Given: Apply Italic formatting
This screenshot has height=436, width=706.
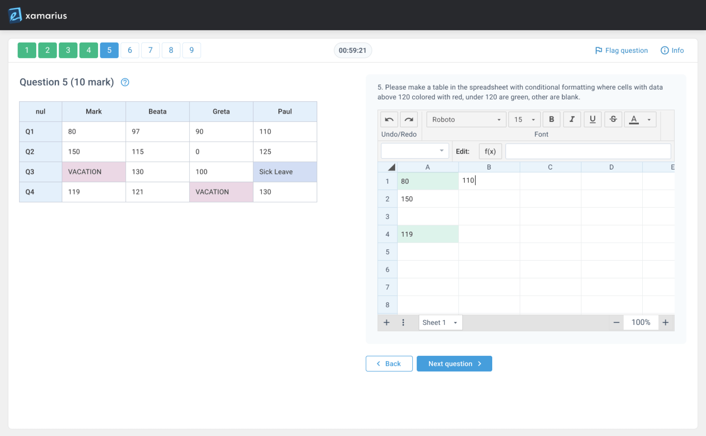Looking at the screenshot, I should tap(572, 119).
